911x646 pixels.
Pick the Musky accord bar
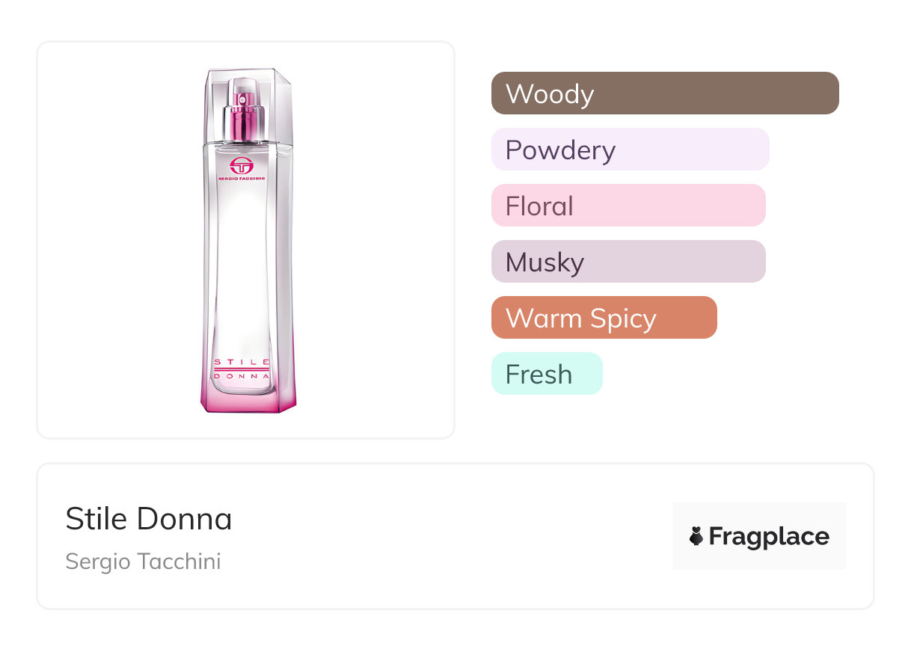[x=628, y=262]
